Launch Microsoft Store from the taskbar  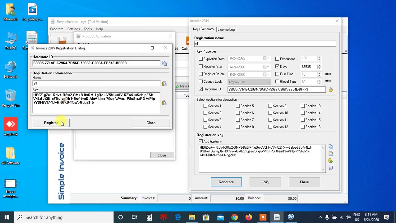(x=206, y=217)
